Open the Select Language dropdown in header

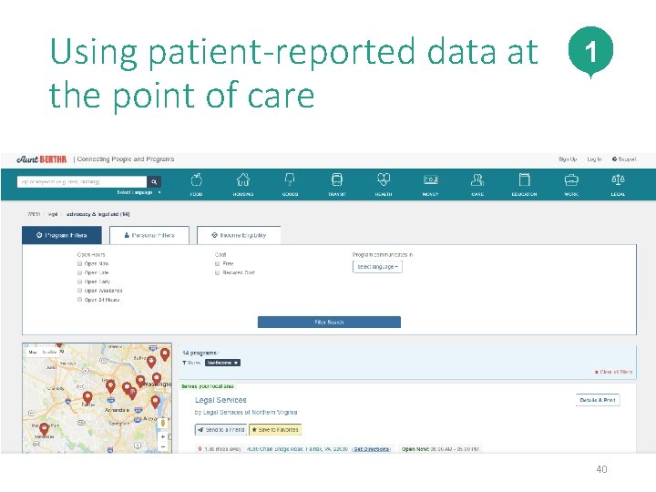click(138, 192)
